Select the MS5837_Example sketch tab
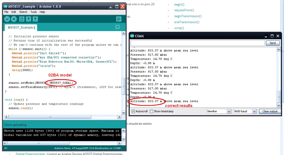 click(x=21, y=28)
